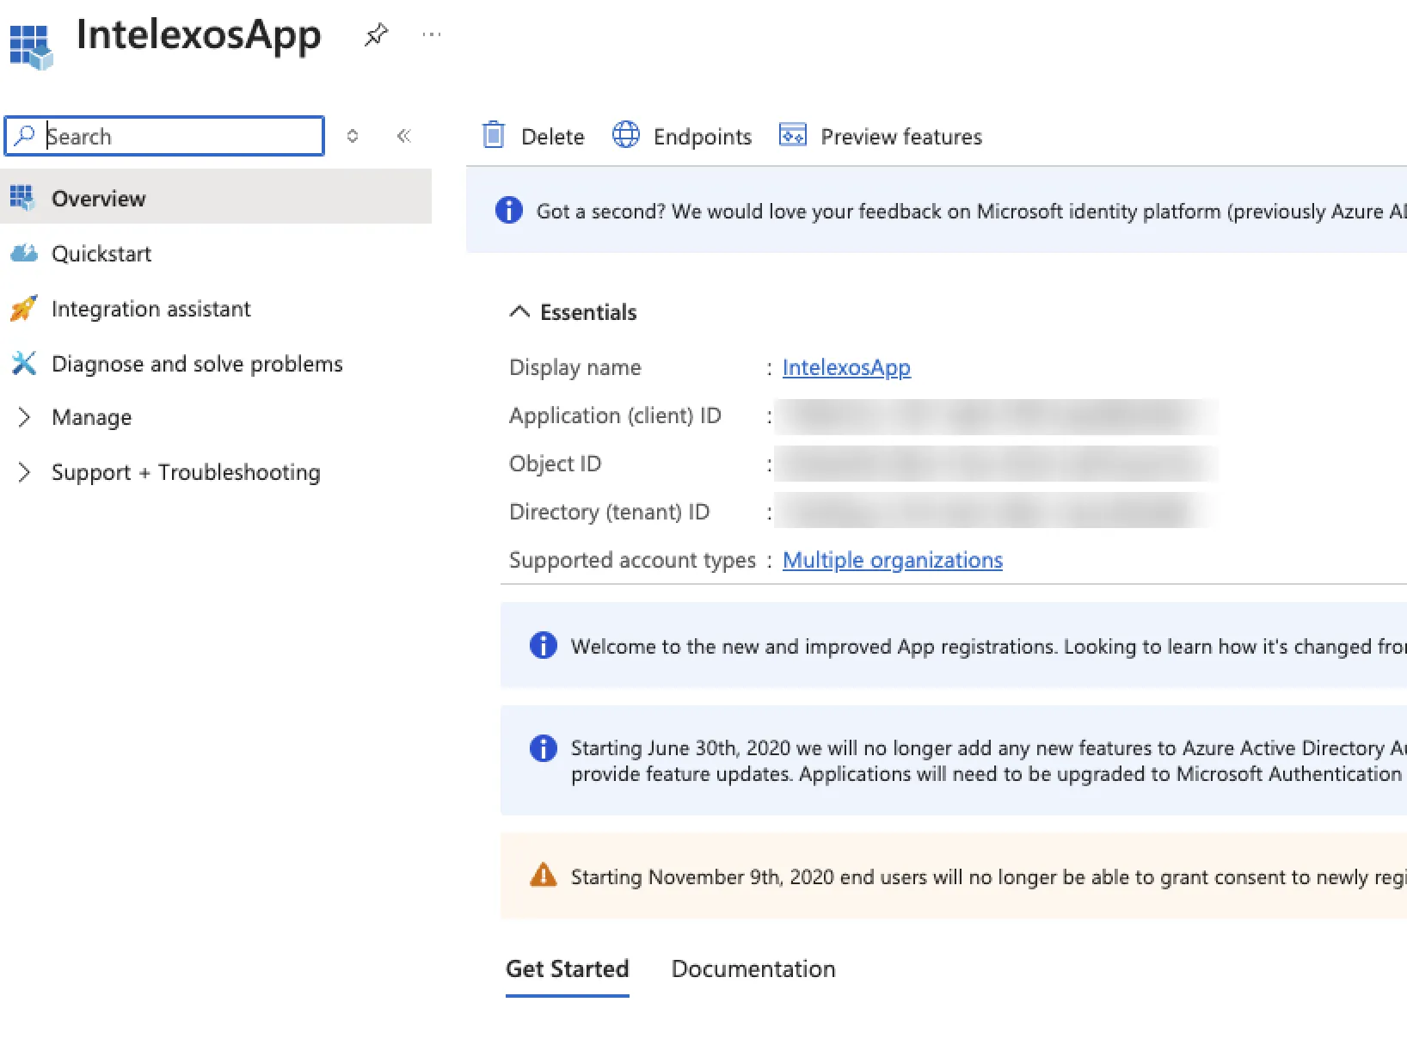Expand the Manage section
This screenshot has height=1039, width=1407.
[24, 417]
